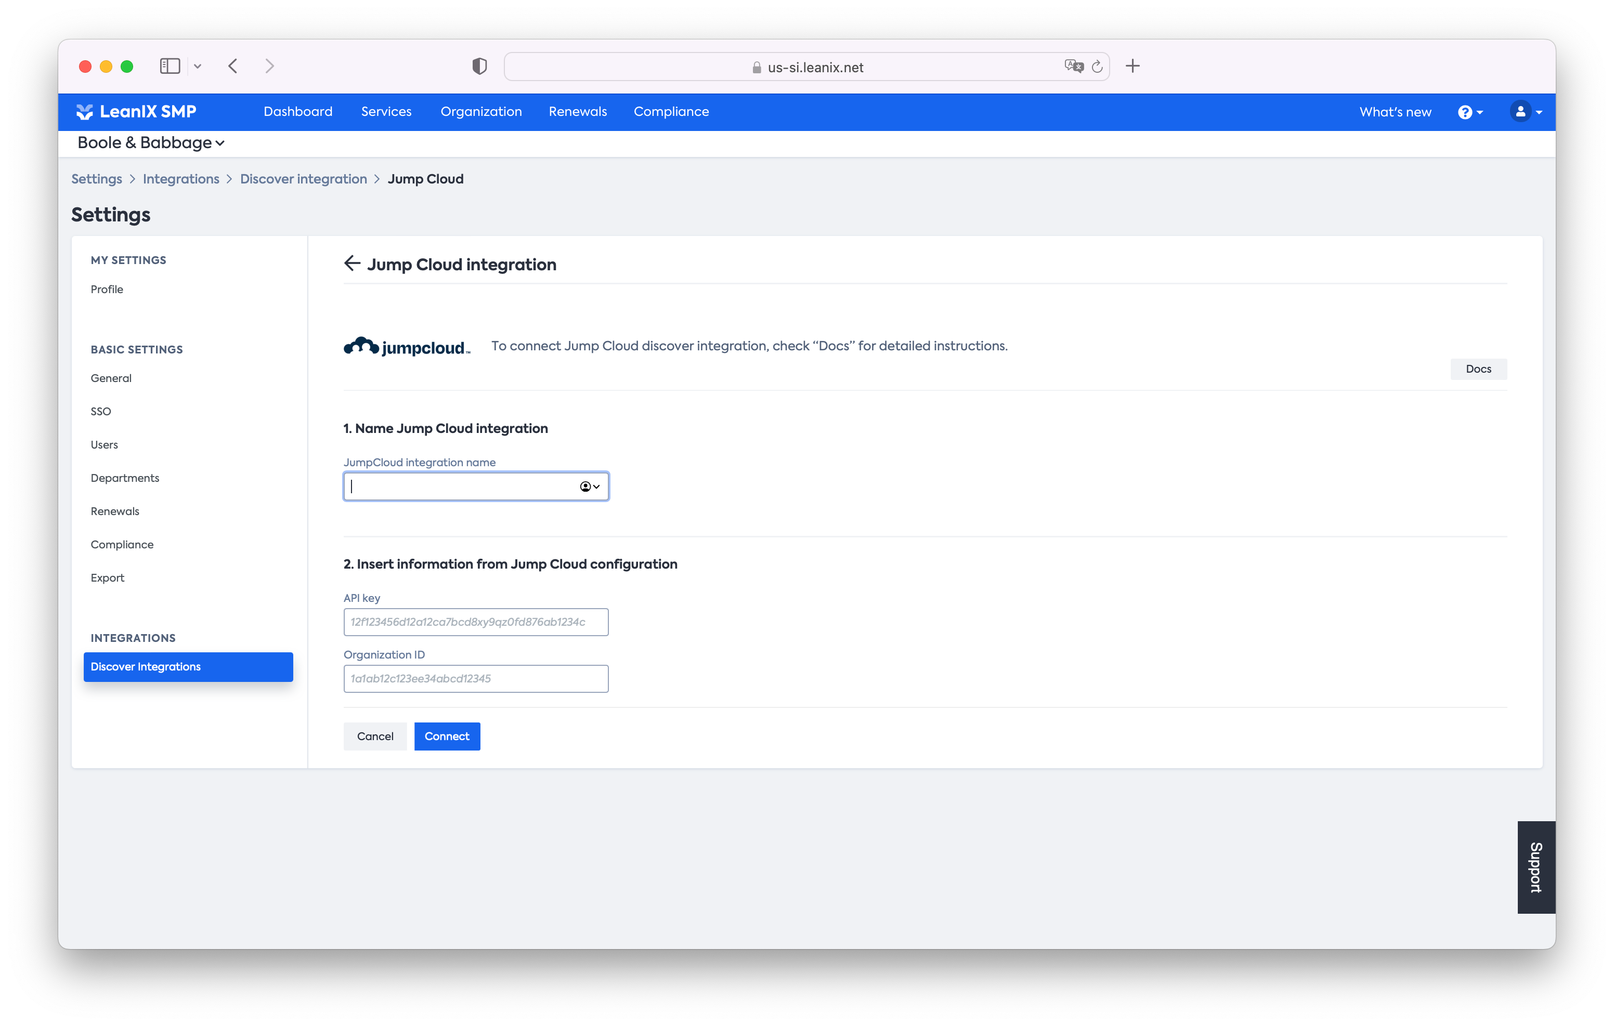Click the privacy shield icon
The width and height of the screenshot is (1614, 1026).
(479, 65)
